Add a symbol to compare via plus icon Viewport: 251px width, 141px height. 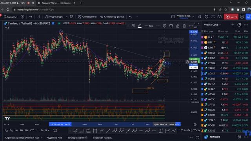(x=22, y=16)
